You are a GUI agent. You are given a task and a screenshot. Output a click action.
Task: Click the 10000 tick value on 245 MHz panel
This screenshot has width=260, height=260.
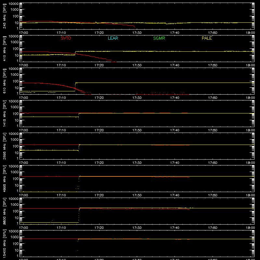[14, 4]
